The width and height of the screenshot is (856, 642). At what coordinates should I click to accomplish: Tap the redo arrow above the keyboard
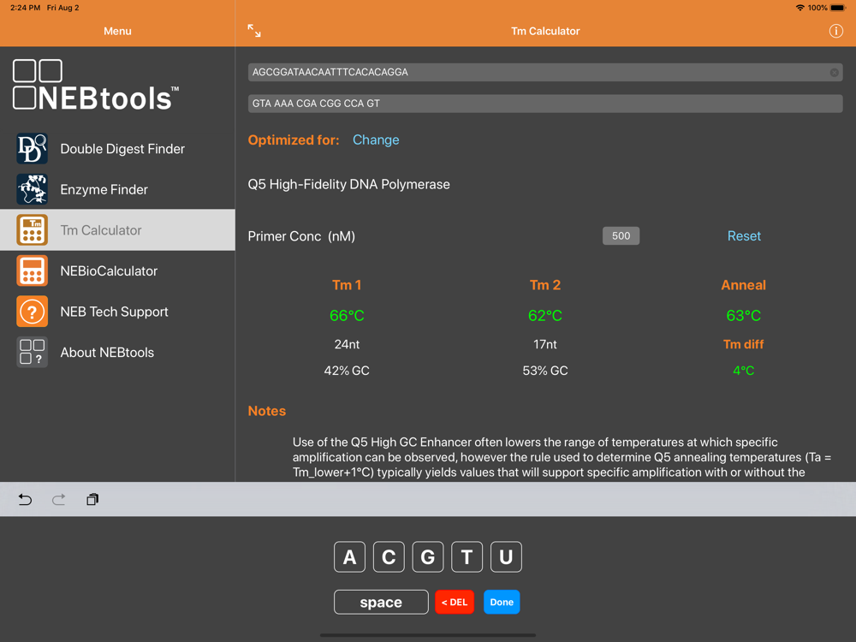click(58, 500)
